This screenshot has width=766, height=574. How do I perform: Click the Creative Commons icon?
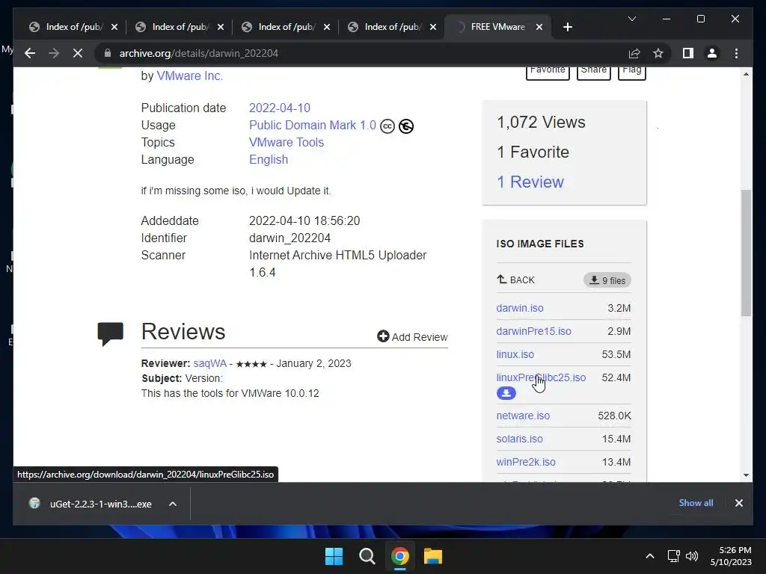coord(387,126)
